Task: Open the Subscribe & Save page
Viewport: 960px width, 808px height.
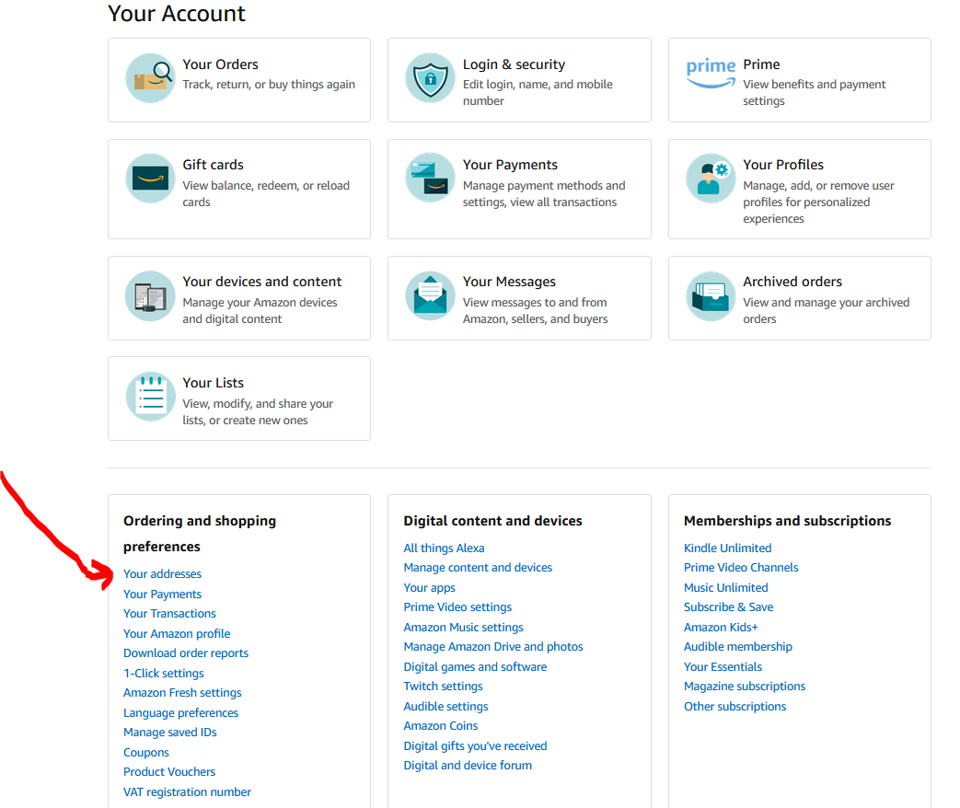Action: coord(728,606)
